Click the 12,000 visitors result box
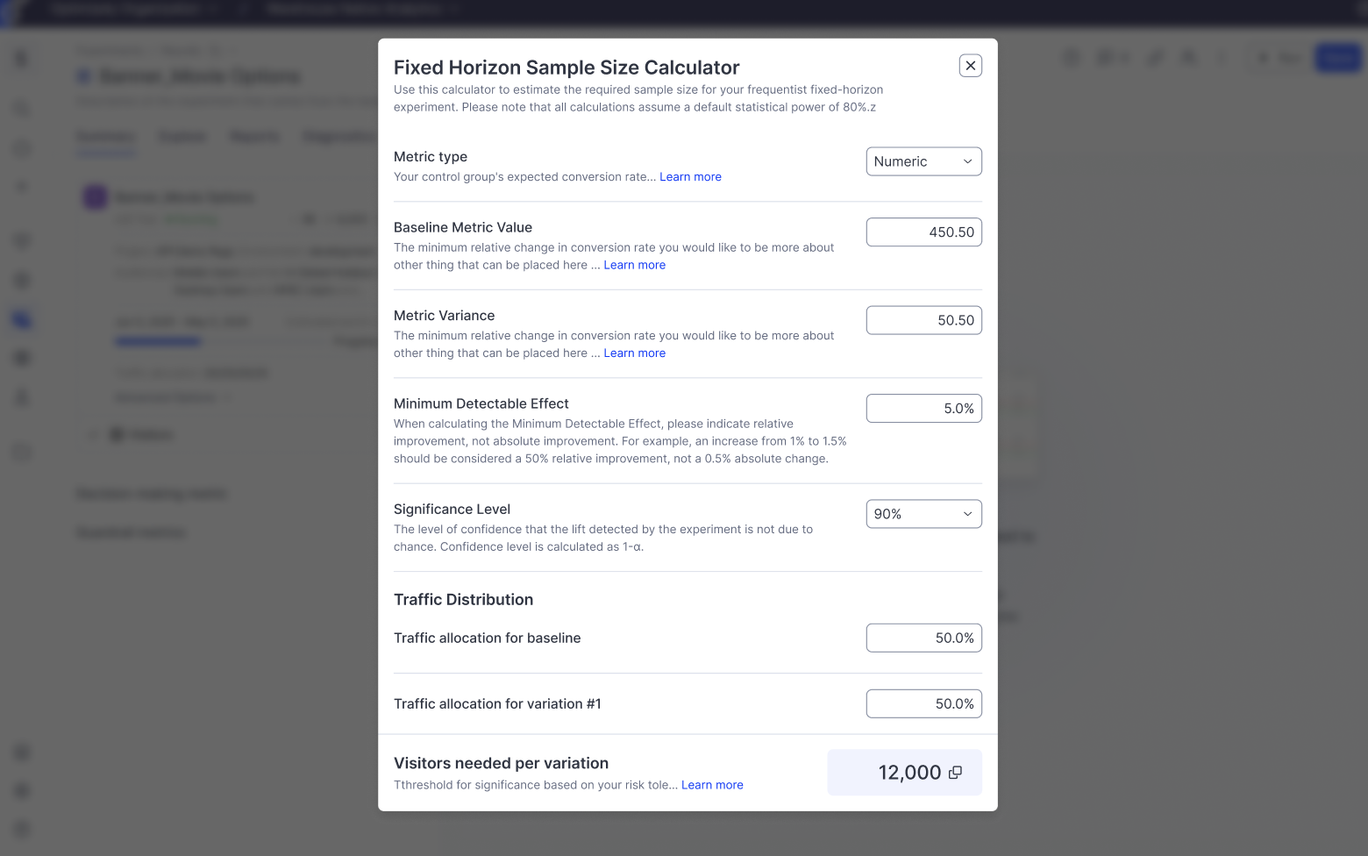1368x856 pixels. tap(903, 773)
